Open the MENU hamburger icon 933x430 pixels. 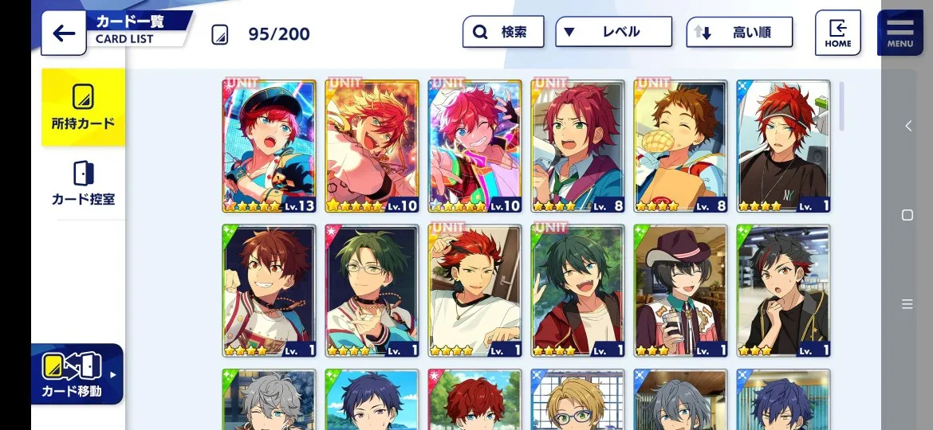coord(900,33)
